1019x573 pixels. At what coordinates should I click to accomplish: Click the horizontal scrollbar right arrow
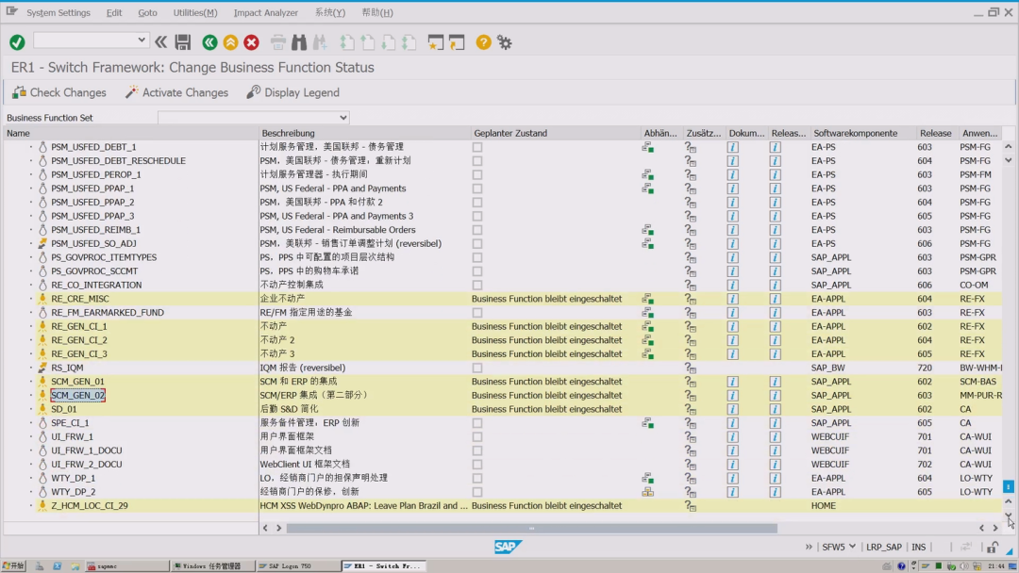995,528
